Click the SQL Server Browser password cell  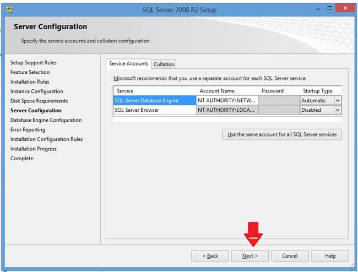[279, 110]
